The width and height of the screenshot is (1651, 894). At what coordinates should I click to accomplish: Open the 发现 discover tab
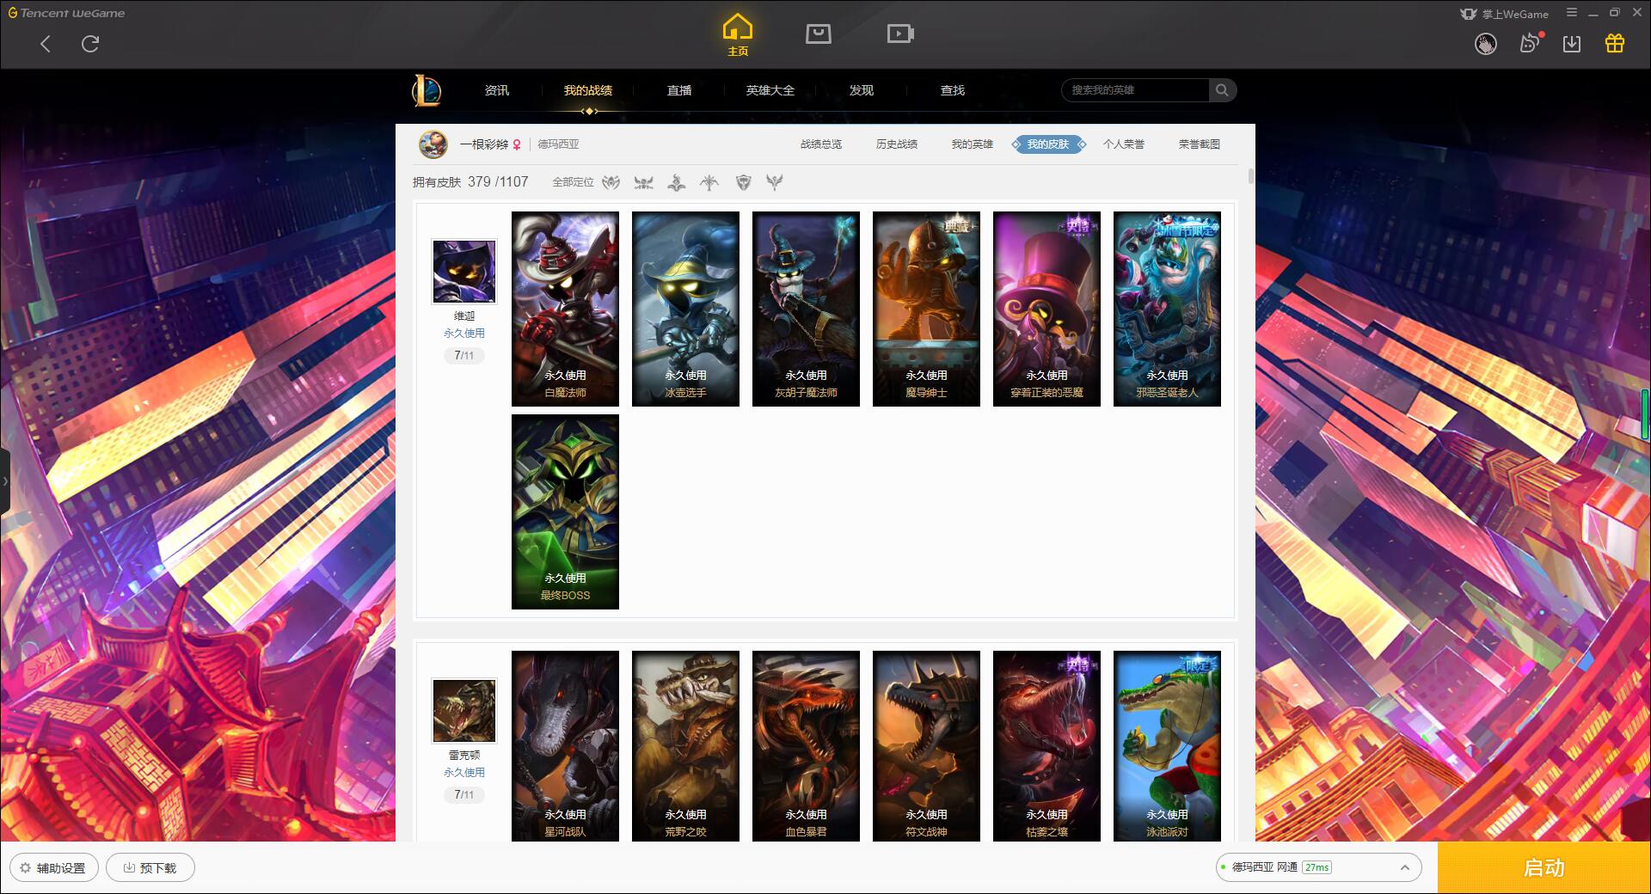[862, 90]
